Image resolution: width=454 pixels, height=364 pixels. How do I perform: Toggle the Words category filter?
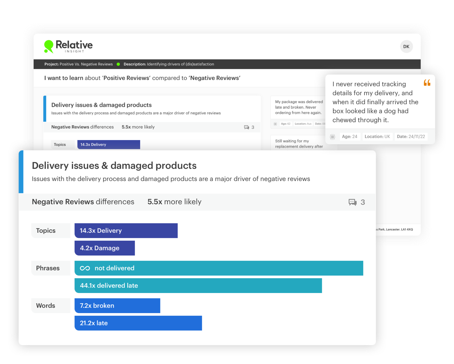47,305
